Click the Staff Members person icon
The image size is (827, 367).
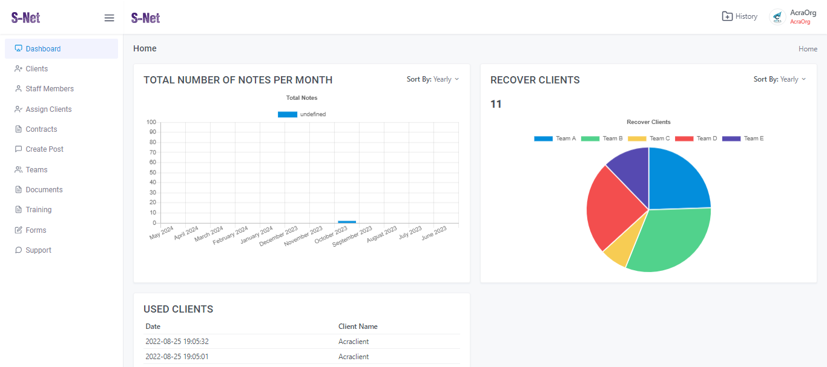[x=18, y=89]
